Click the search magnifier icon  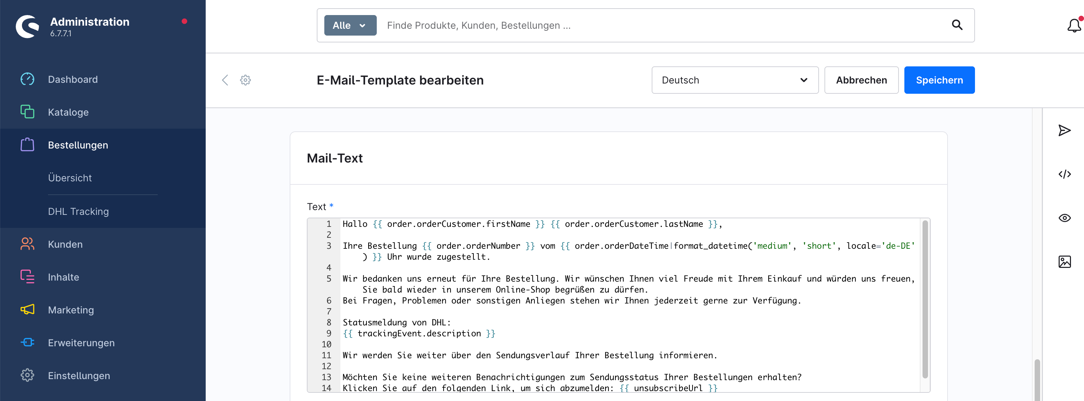pyautogui.click(x=957, y=25)
